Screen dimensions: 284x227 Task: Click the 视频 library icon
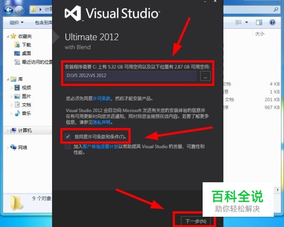tap(17, 88)
